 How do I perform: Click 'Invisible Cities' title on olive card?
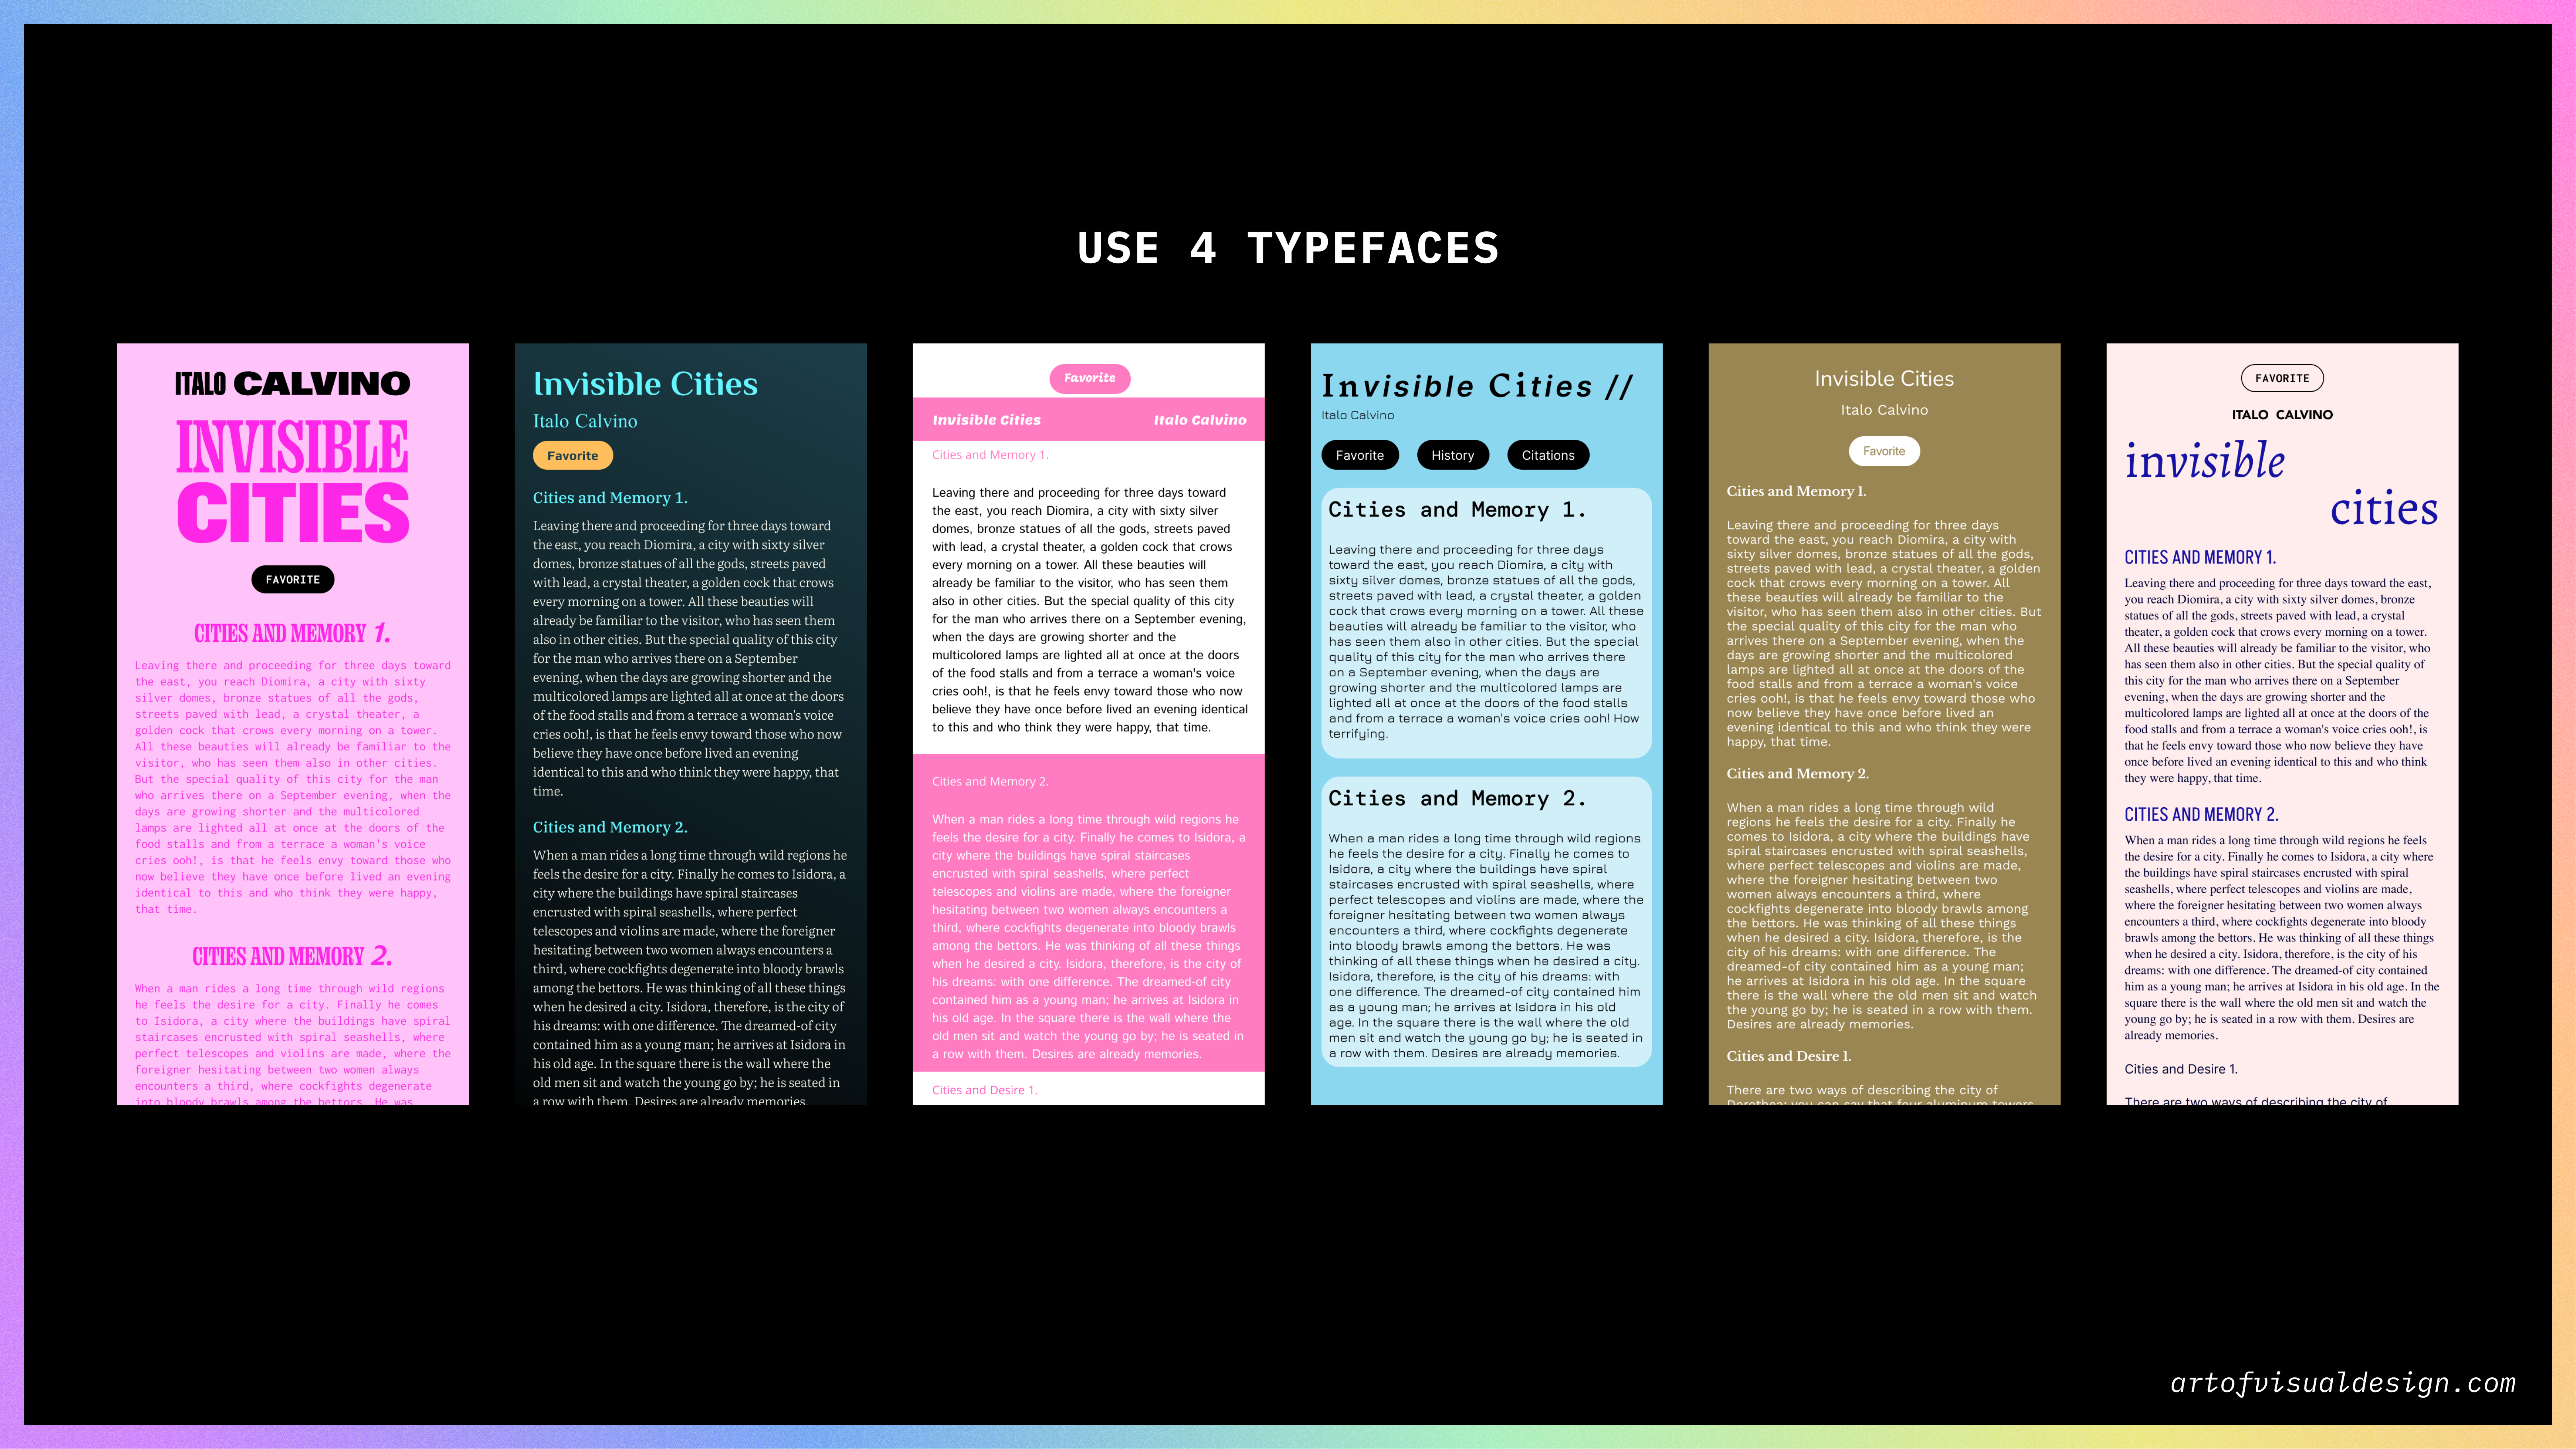coord(1884,379)
